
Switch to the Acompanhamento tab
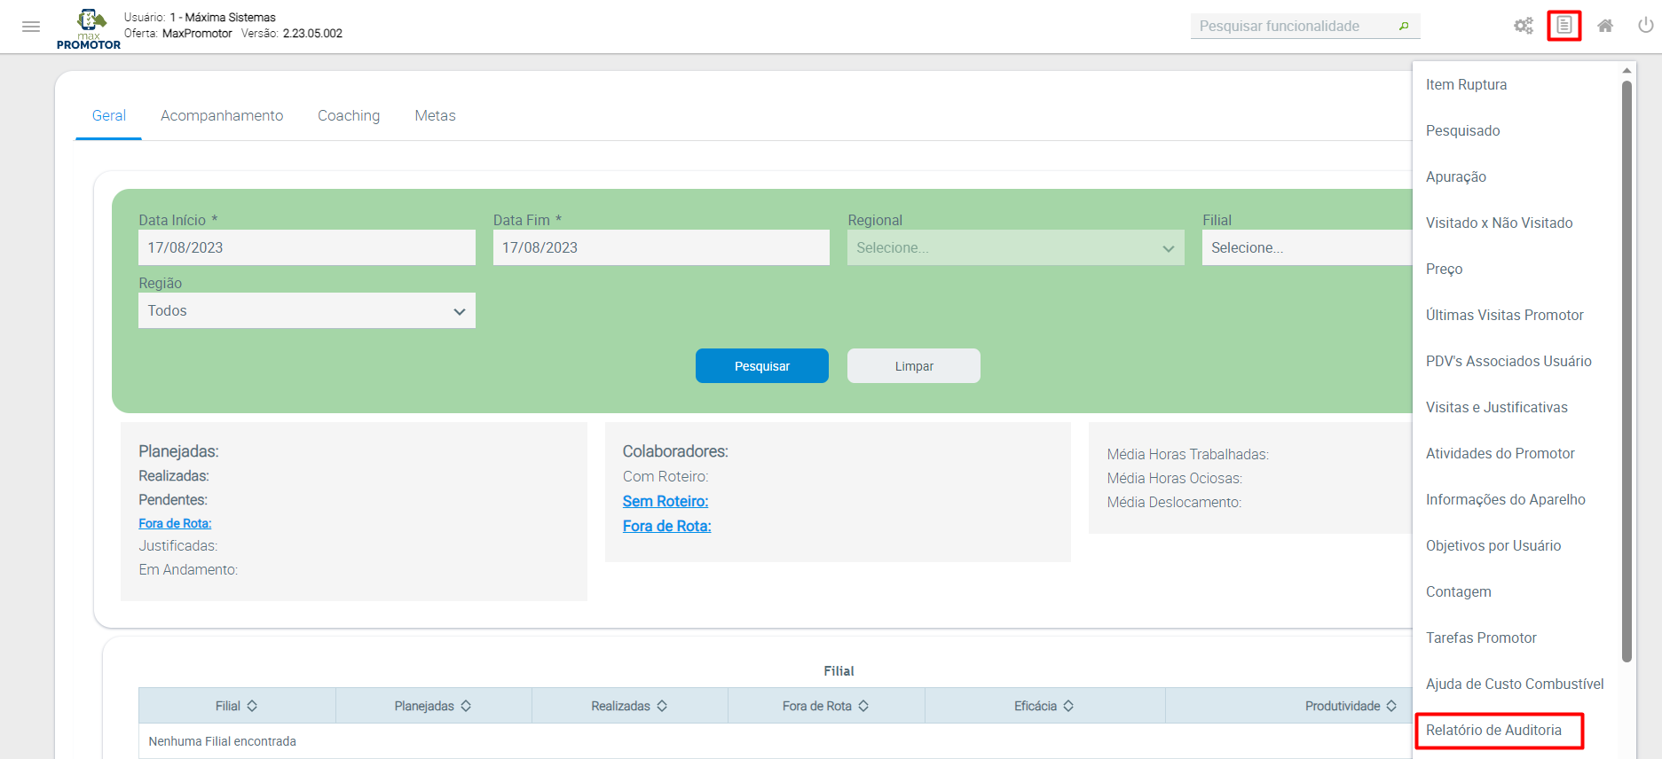click(222, 116)
